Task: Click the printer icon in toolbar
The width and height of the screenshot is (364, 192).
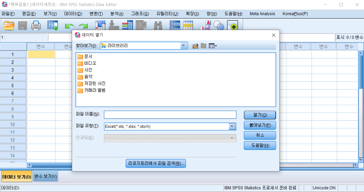Action: point(36,26)
